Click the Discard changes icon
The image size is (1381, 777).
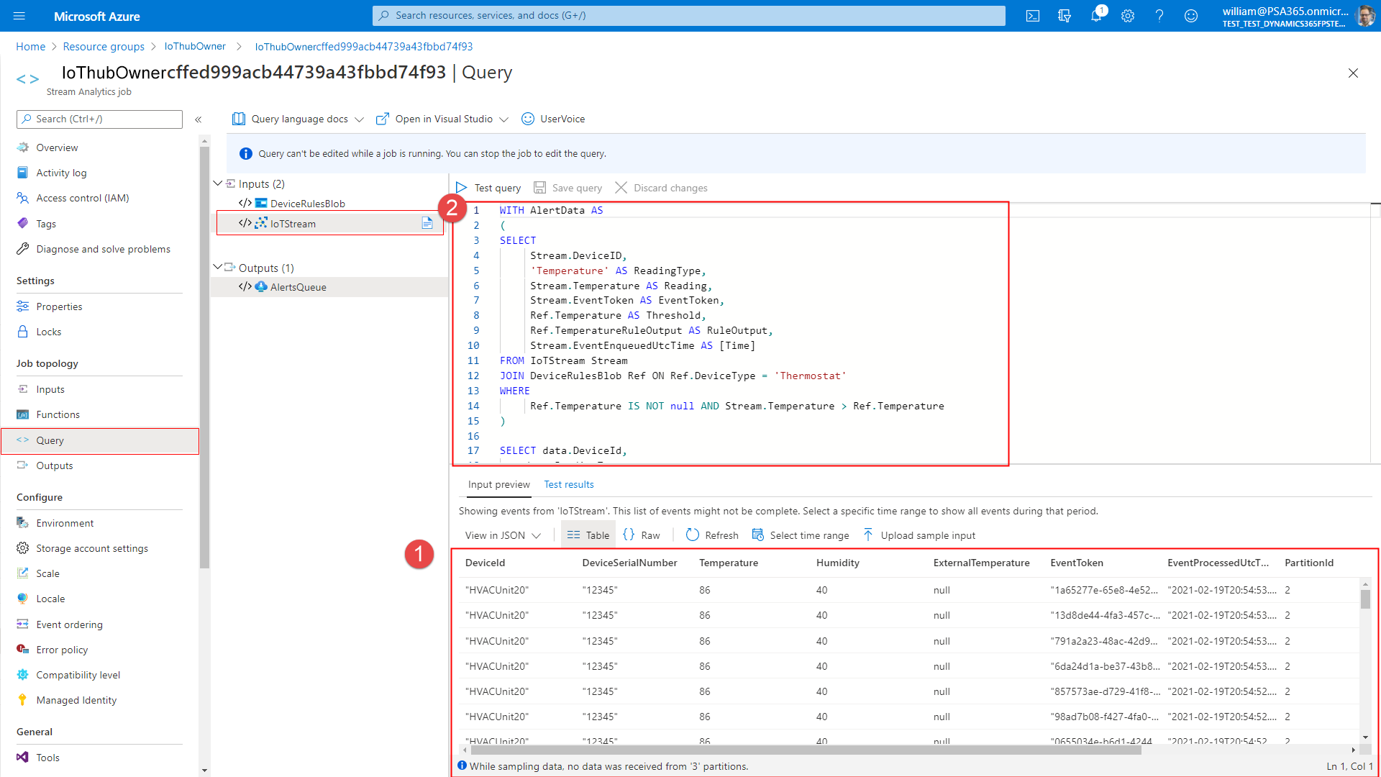pyautogui.click(x=620, y=187)
